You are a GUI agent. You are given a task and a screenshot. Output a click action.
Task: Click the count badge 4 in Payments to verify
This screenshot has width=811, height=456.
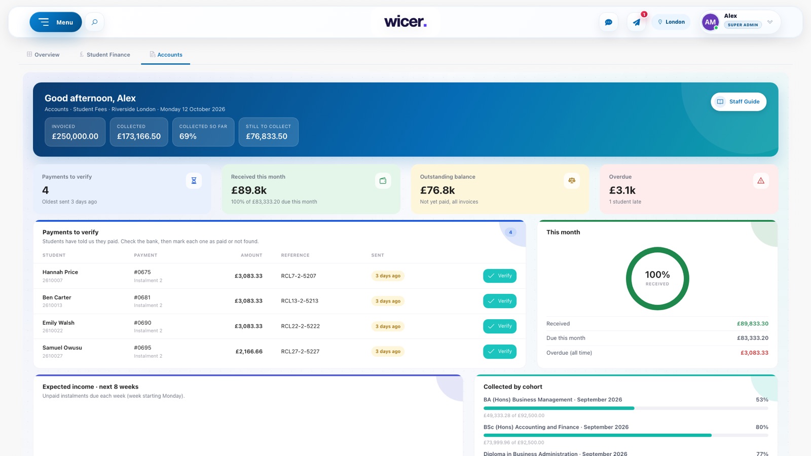(510, 233)
